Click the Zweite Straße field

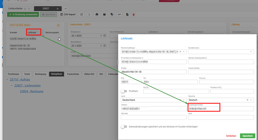[221, 72]
